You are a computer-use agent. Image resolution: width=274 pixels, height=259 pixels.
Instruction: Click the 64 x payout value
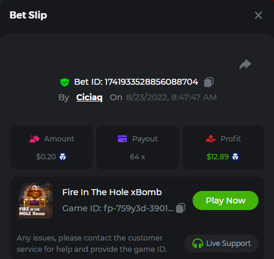[138, 157]
